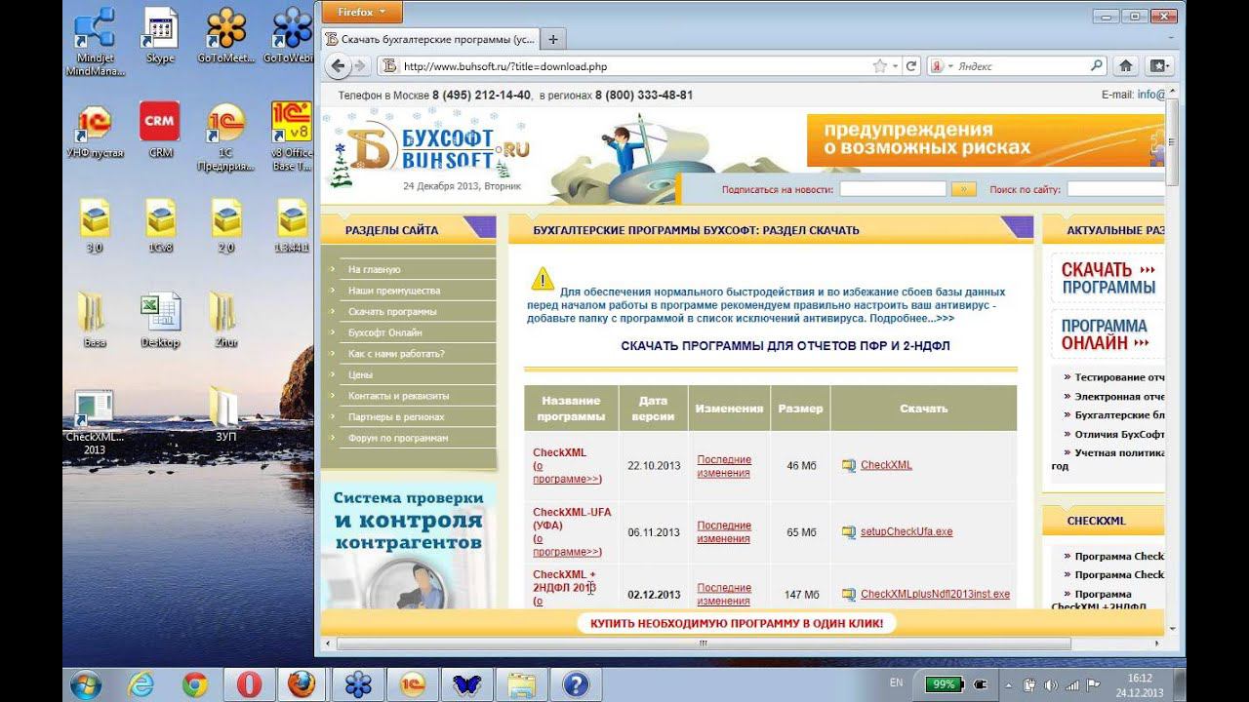1249x702 pixels.
Task: Open the Firefox application menu button
Action: [x=361, y=12]
